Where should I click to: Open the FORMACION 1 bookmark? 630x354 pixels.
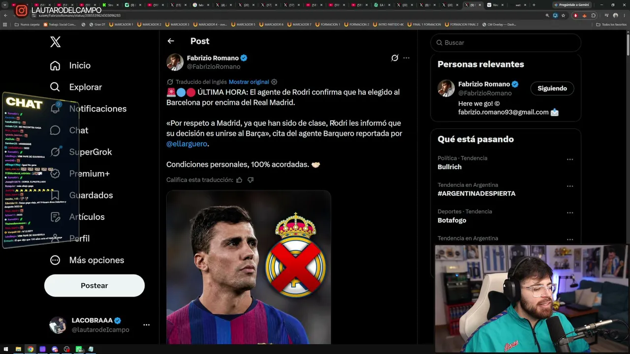tap(328, 25)
